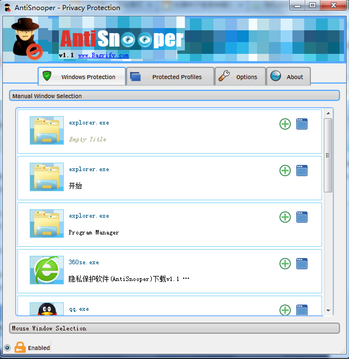Add the 开始 explorer window via green plus
Viewport: 349px width, 359px height.
(285, 171)
